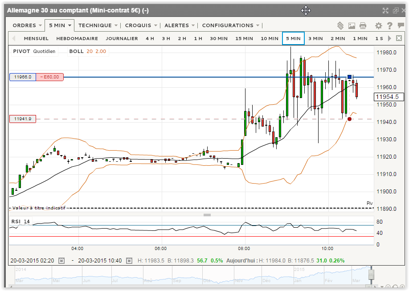
Task: Select the 2 MIN timeframe
Action: [x=338, y=38]
